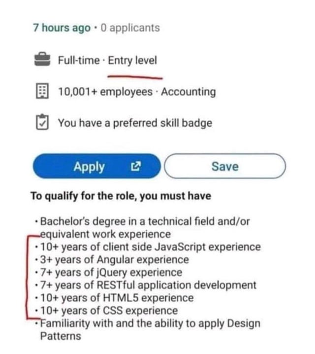Click the 10+ years HTML5 requirement

pyautogui.click(x=115, y=298)
